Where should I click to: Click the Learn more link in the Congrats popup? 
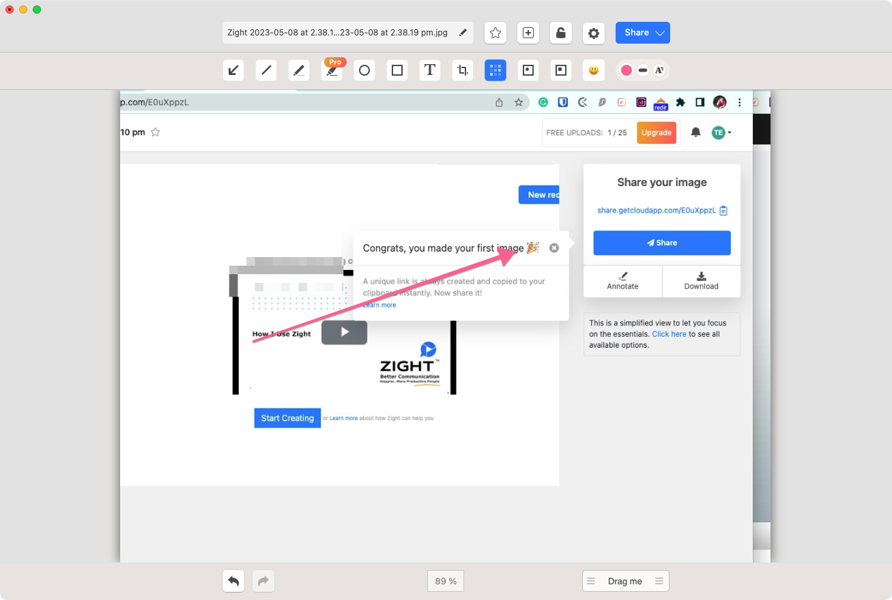tap(379, 305)
